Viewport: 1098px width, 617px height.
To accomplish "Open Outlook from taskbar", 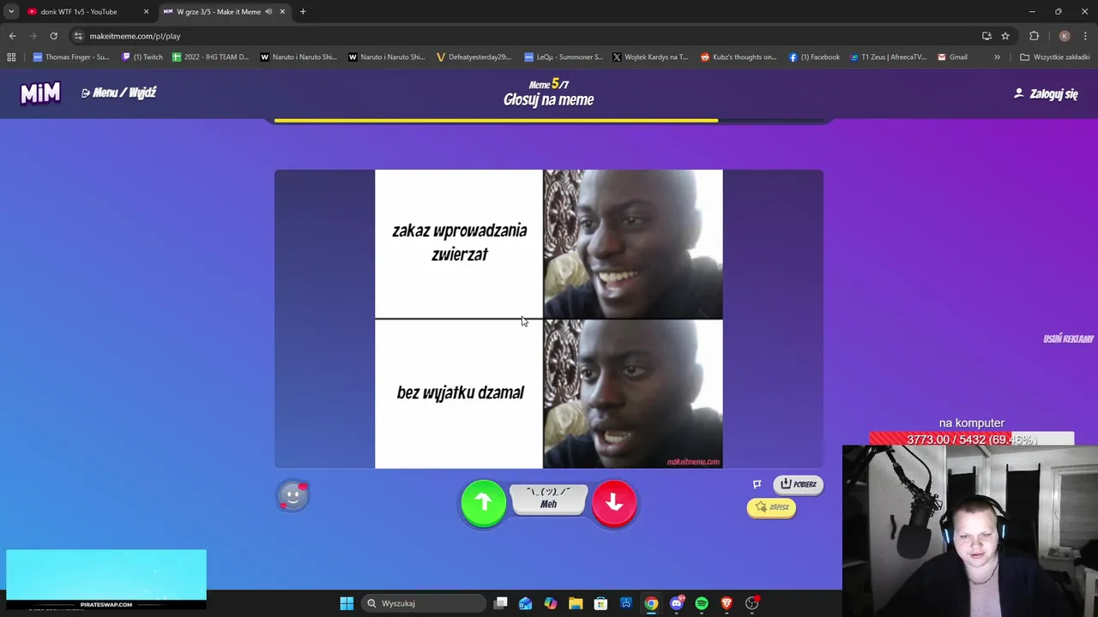I will [x=525, y=603].
